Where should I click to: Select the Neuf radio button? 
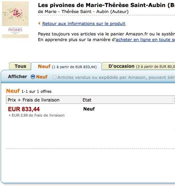33,77
